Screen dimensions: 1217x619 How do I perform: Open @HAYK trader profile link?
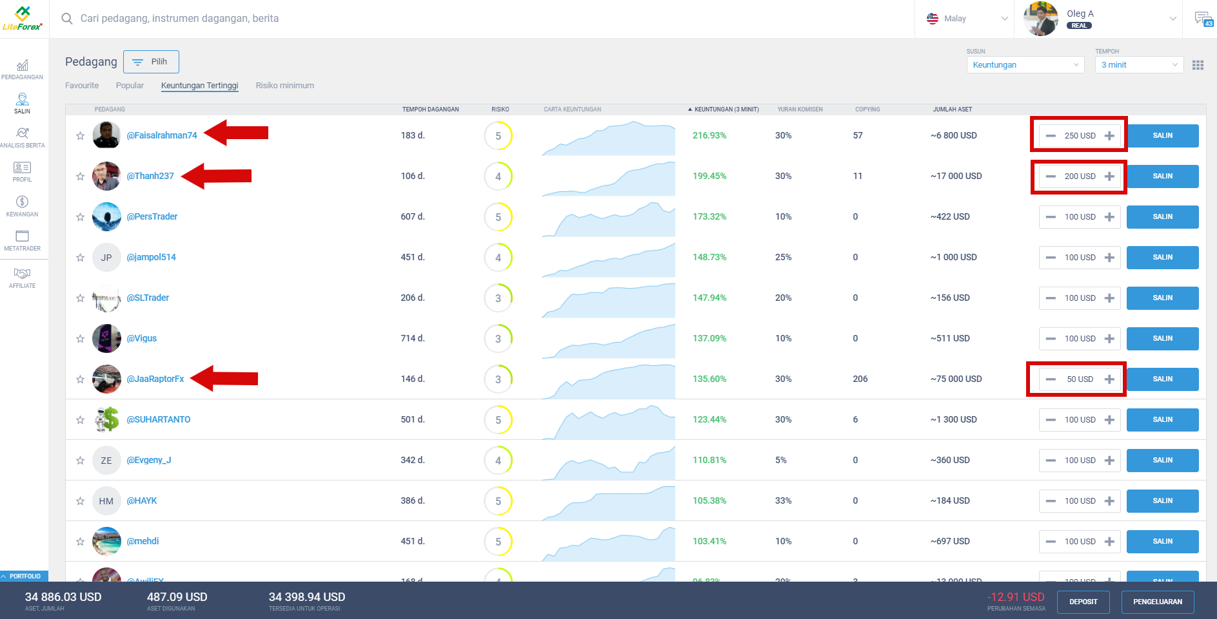coord(142,501)
